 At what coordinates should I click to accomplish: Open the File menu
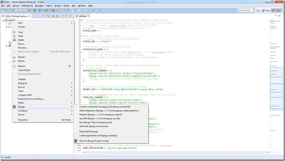pos(3,6)
